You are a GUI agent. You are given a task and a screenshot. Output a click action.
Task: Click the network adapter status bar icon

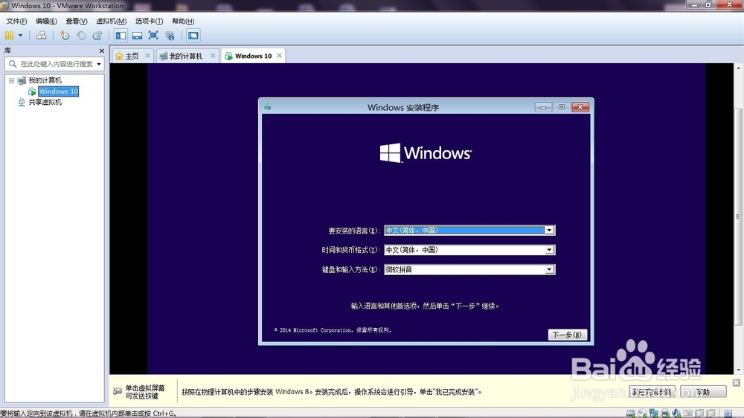pyautogui.click(x=653, y=414)
